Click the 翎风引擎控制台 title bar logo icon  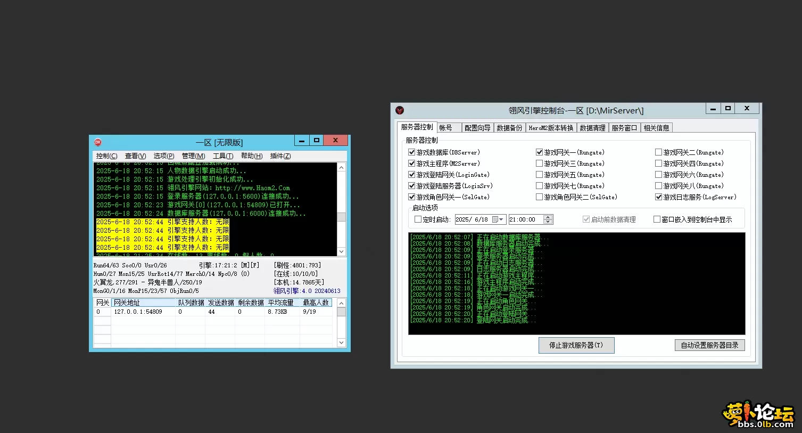coord(400,110)
